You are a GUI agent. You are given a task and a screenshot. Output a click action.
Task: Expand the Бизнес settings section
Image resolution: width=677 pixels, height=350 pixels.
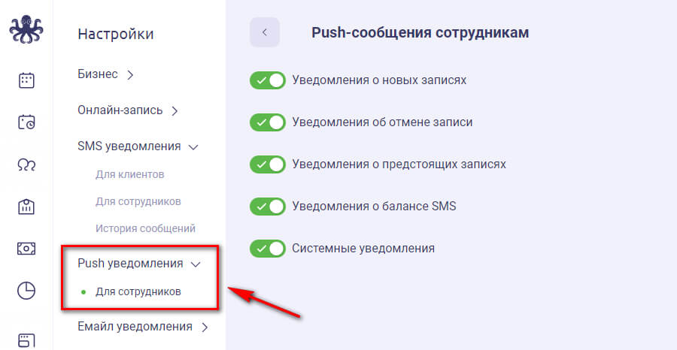(105, 74)
